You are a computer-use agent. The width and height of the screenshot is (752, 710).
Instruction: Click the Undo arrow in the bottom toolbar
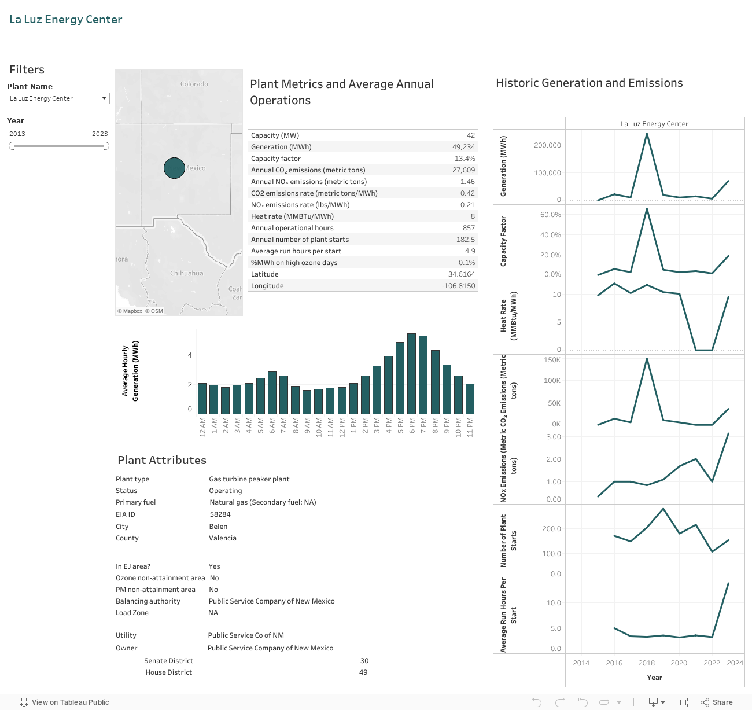(x=537, y=702)
